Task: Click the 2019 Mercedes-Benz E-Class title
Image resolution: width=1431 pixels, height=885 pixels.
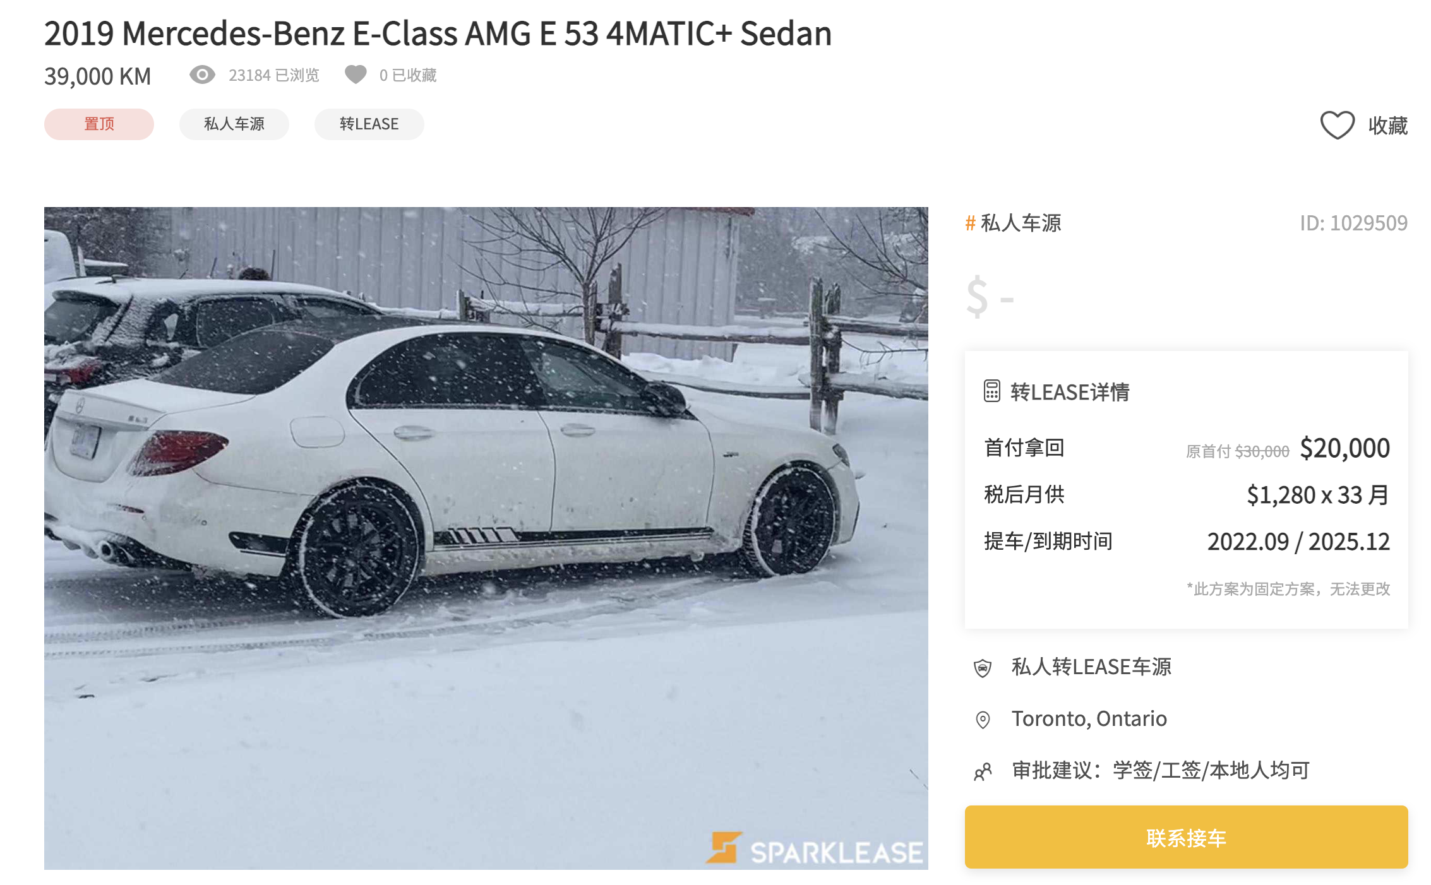Action: (438, 33)
